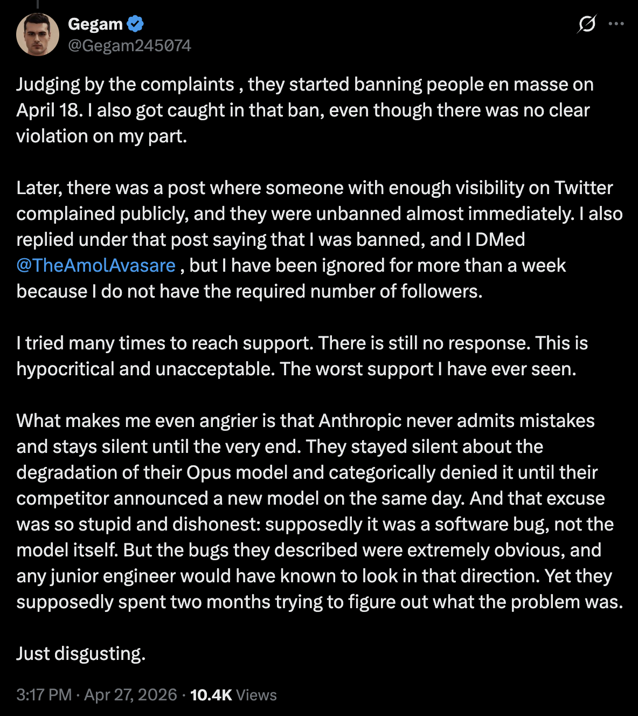Follow the @TheAmolAvasare mention link
The height and width of the screenshot is (716, 638).
pyautogui.click(x=96, y=265)
